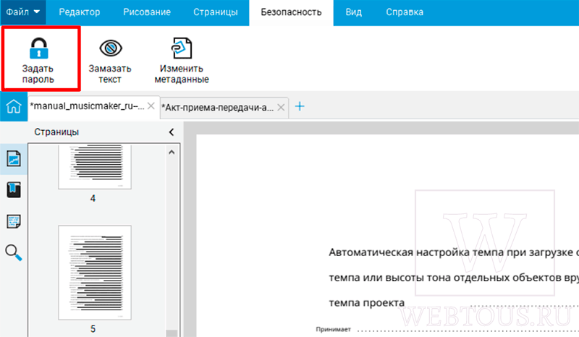Viewport: 579px width, 337px height.
Task: Show page thumbnails sidebar icon
Action: point(14,159)
